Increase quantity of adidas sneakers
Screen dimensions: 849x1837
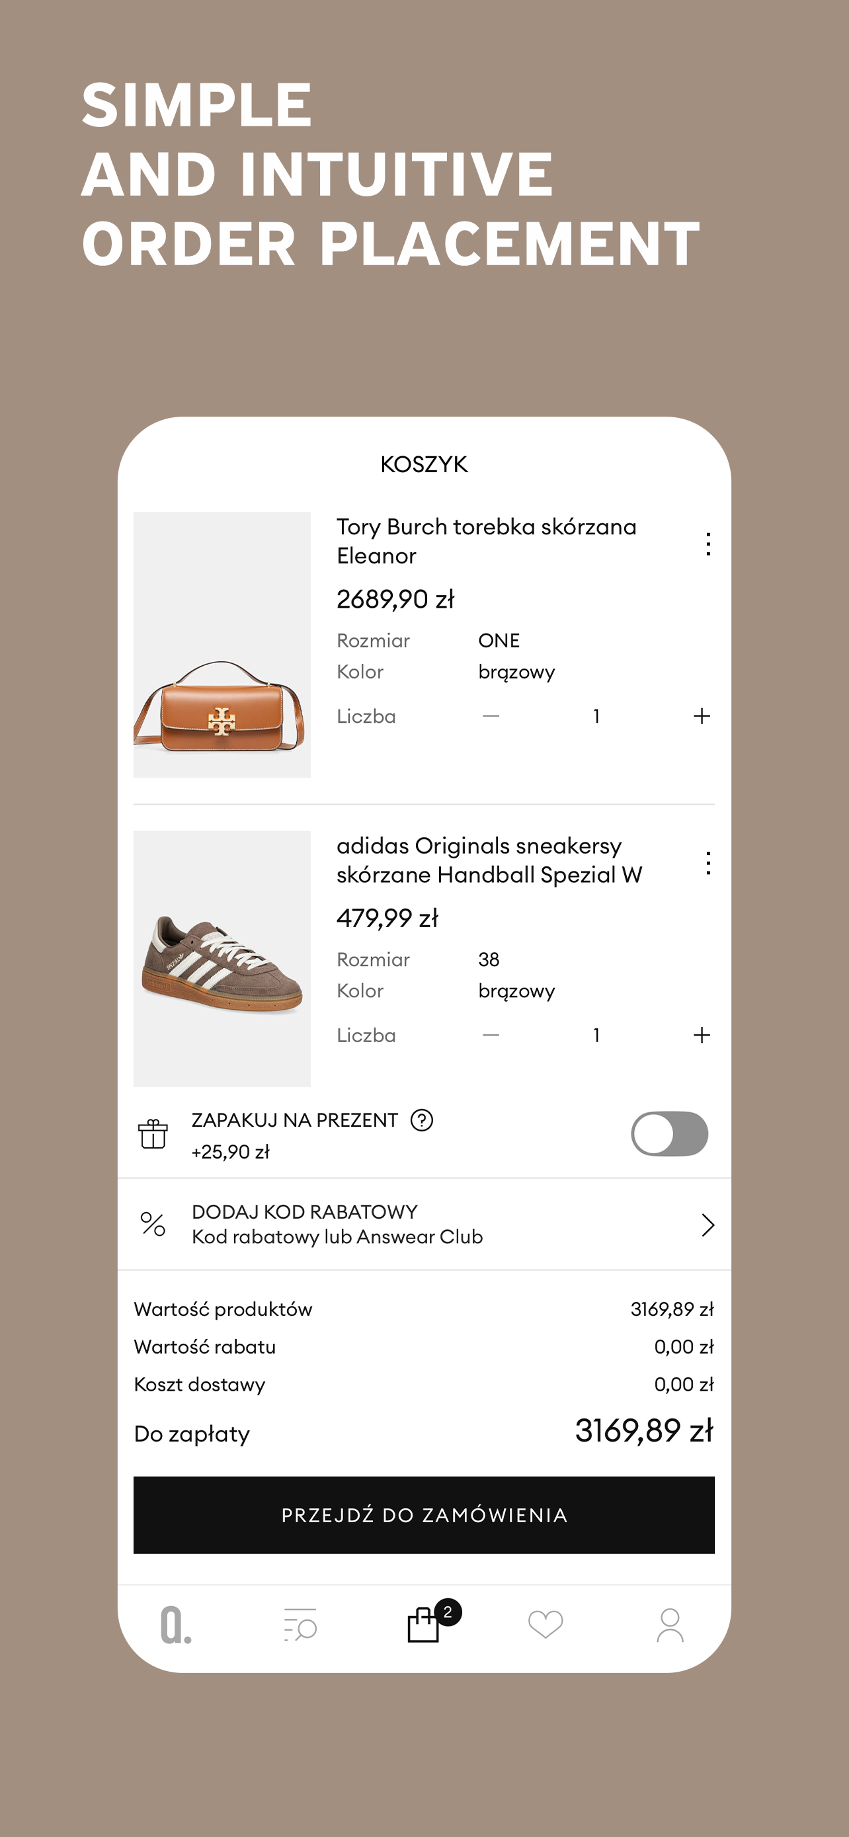pos(702,1035)
